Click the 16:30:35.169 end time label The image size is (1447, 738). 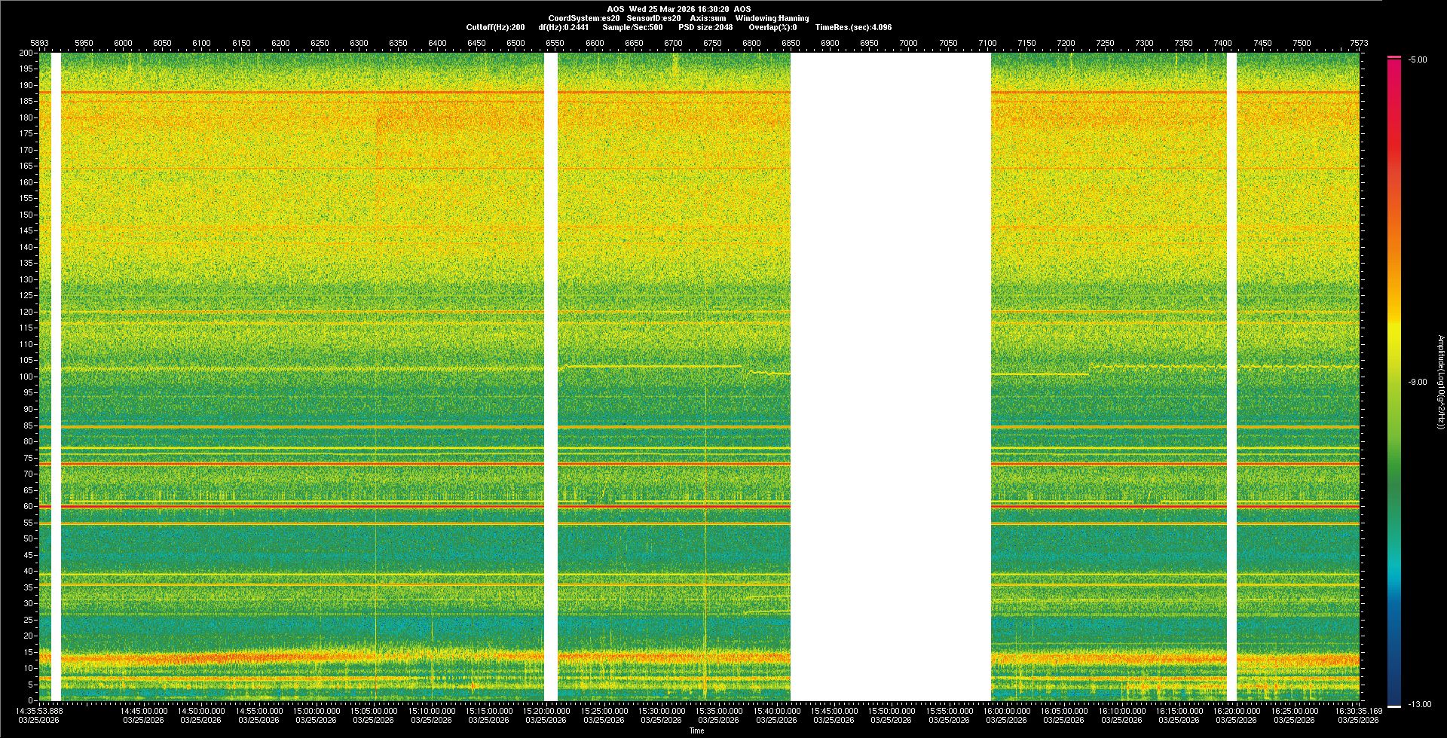(x=1358, y=711)
